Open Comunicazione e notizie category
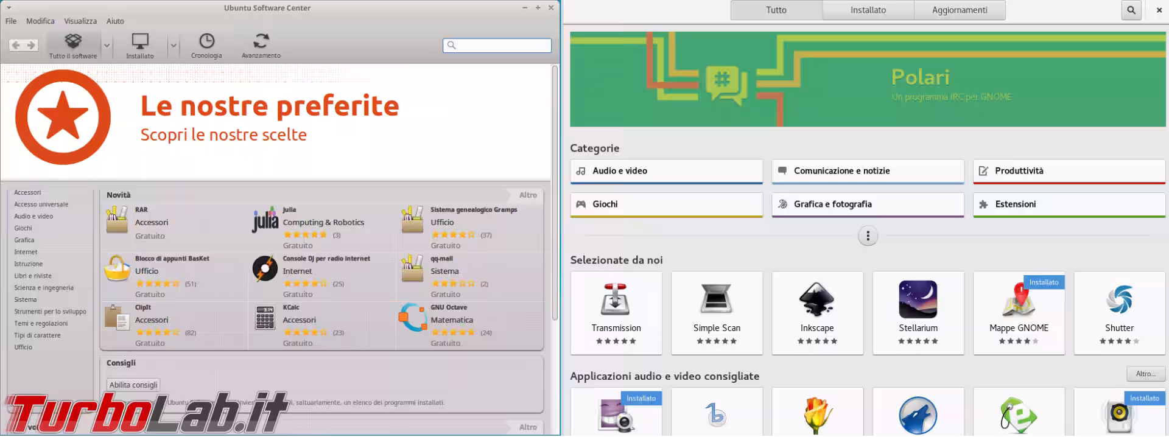The height and width of the screenshot is (437, 1169). (x=868, y=171)
